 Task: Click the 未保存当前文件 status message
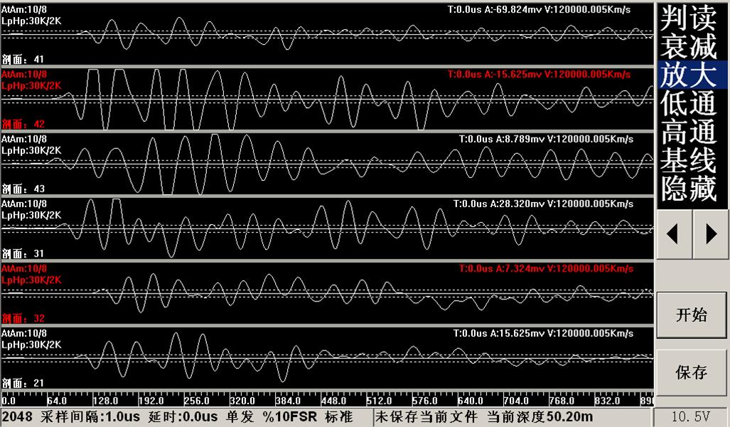coord(427,416)
